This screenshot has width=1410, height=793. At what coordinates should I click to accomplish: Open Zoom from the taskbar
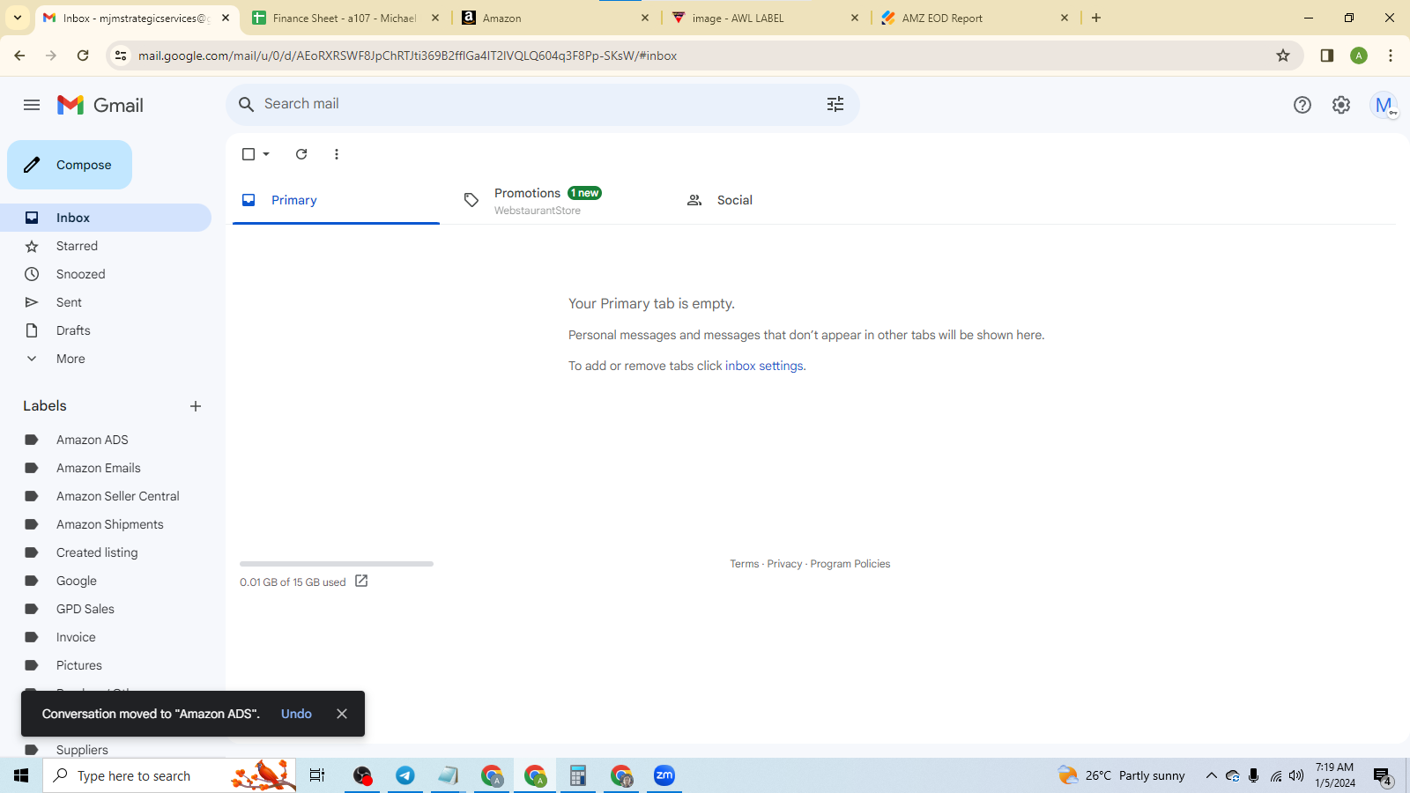click(664, 775)
